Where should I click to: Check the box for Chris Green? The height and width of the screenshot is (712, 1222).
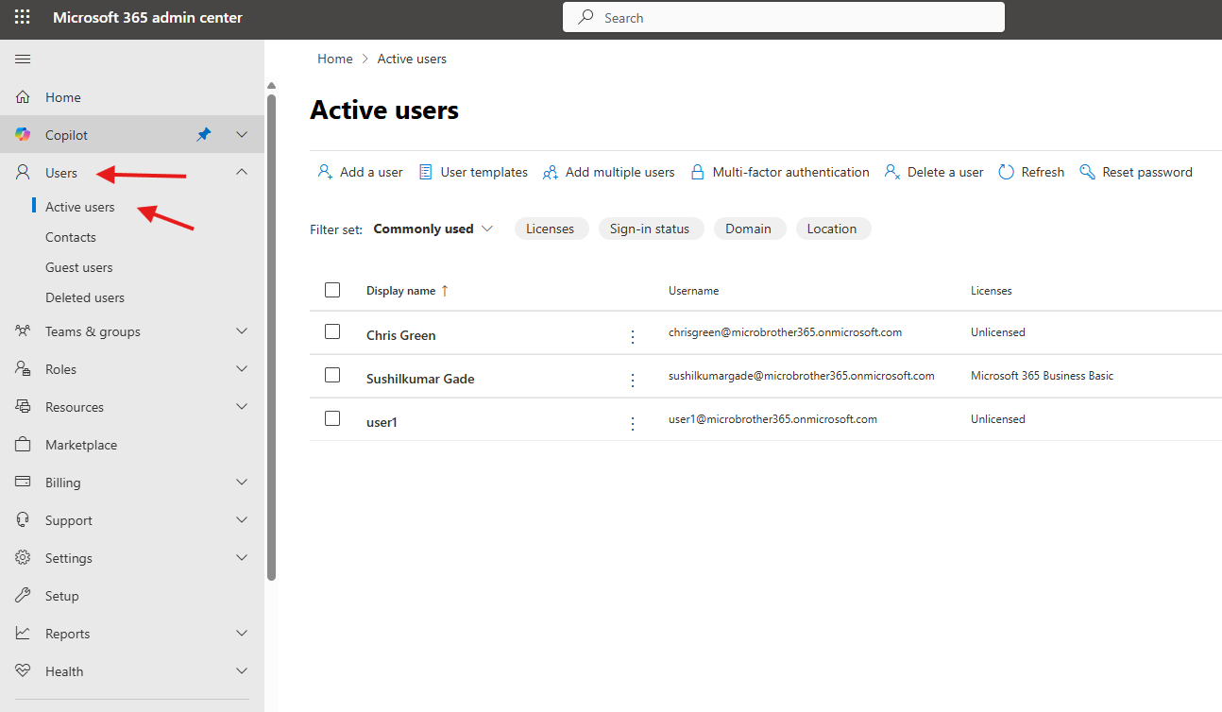(x=332, y=331)
